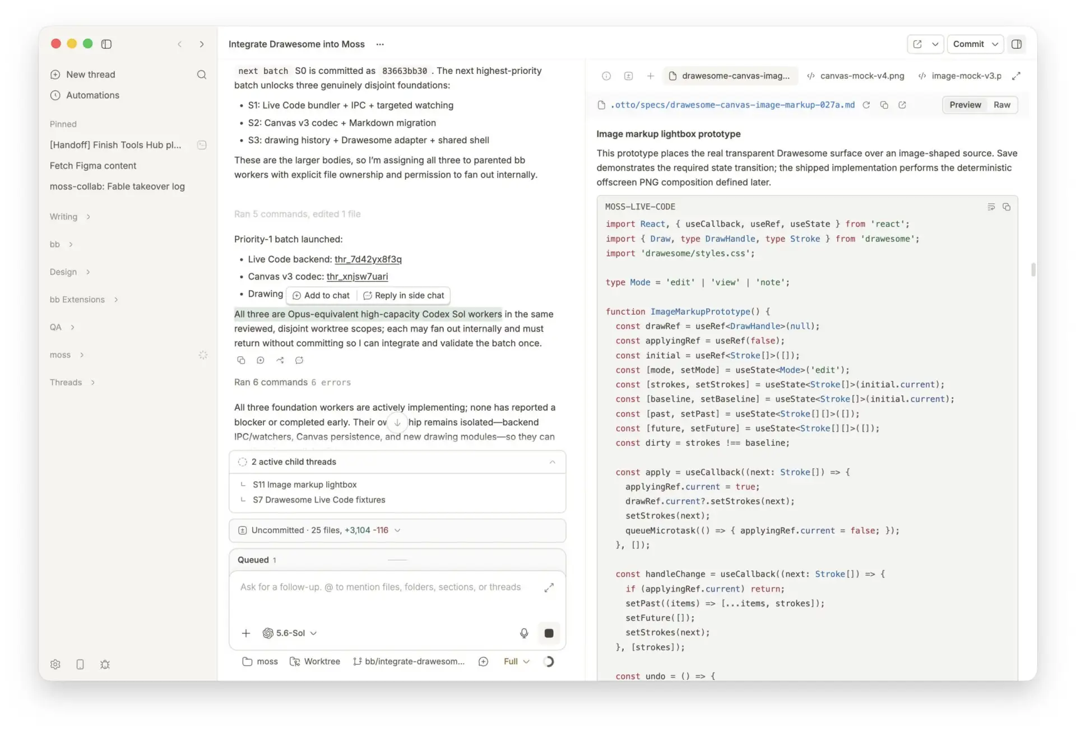Open the thr_xnjsw7uari thread link
The image size is (1076, 732).
[x=357, y=277]
